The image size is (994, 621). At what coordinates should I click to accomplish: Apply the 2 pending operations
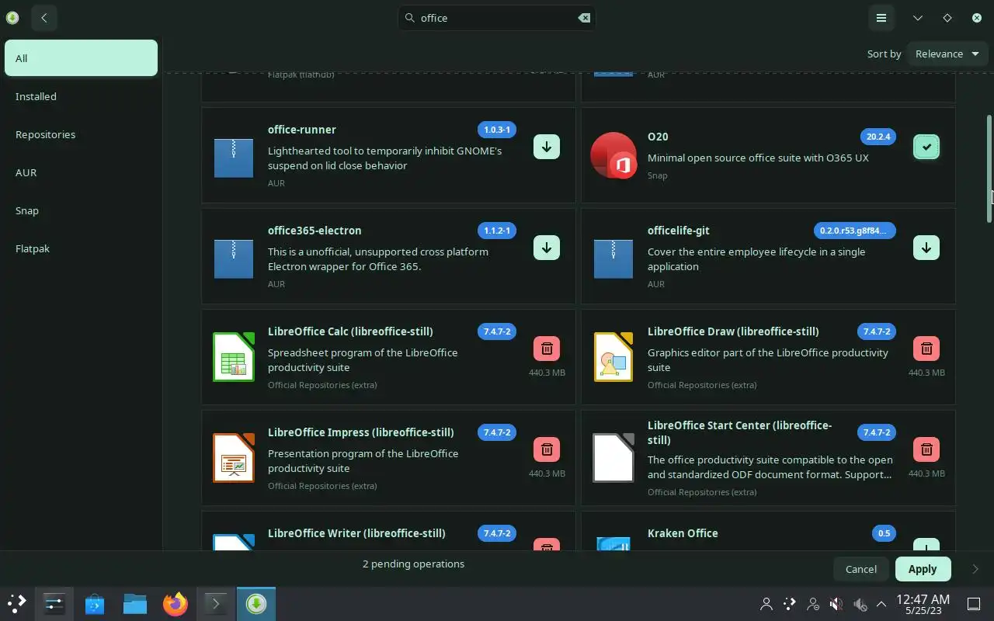point(923,569)
